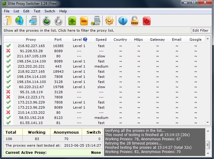Click red X status for 204.12.223.171

[8, 97]
